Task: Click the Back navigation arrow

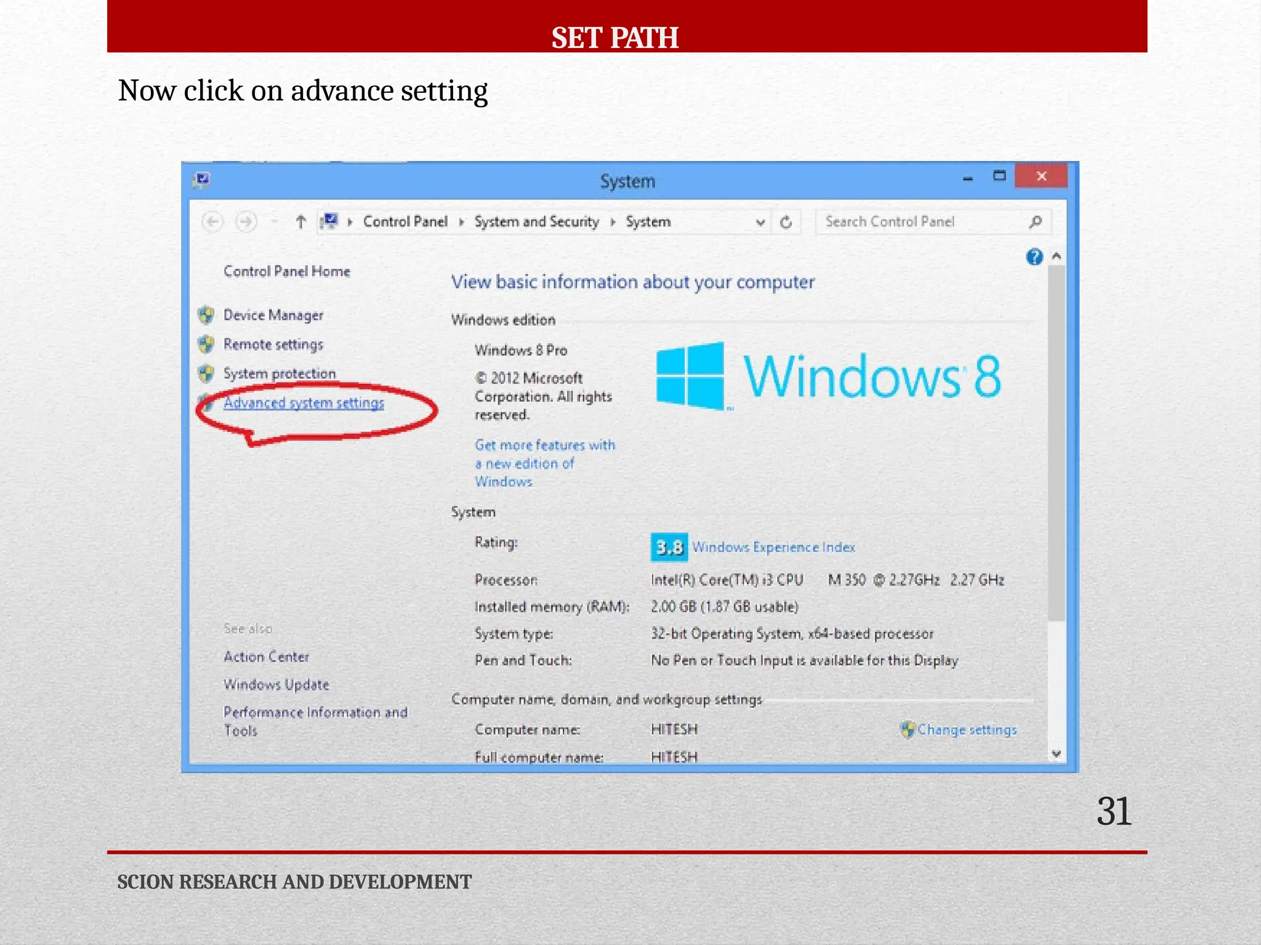Action: coord(212,221)
